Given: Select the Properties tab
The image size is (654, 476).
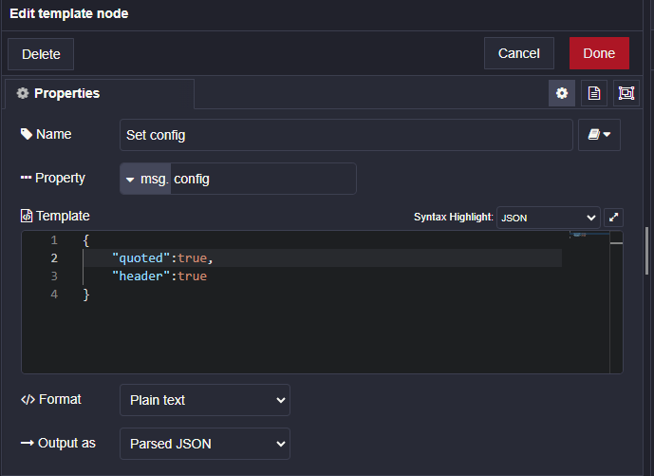Looking at the screenshot, I should [x=100, y=93].
